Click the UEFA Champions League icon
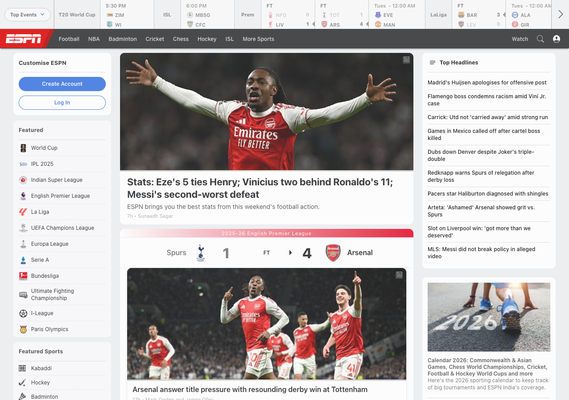 coord(23,228)
